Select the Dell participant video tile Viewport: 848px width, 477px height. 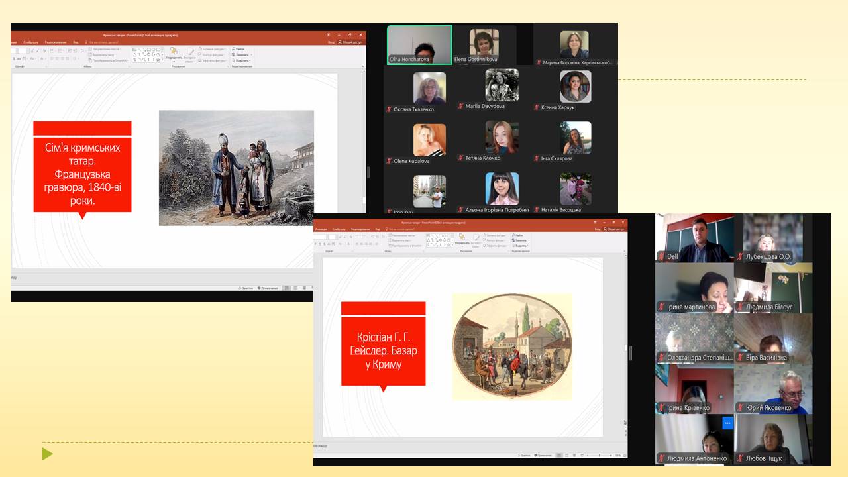[695, 237]
